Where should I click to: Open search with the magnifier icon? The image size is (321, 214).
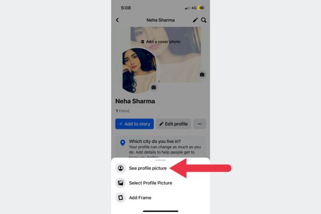coord(203,20)
